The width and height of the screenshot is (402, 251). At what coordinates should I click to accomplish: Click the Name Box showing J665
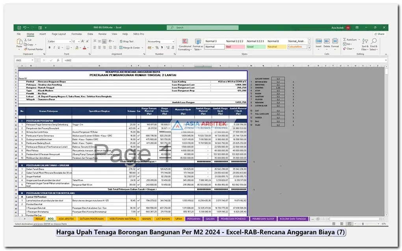(x=24, y=61)
